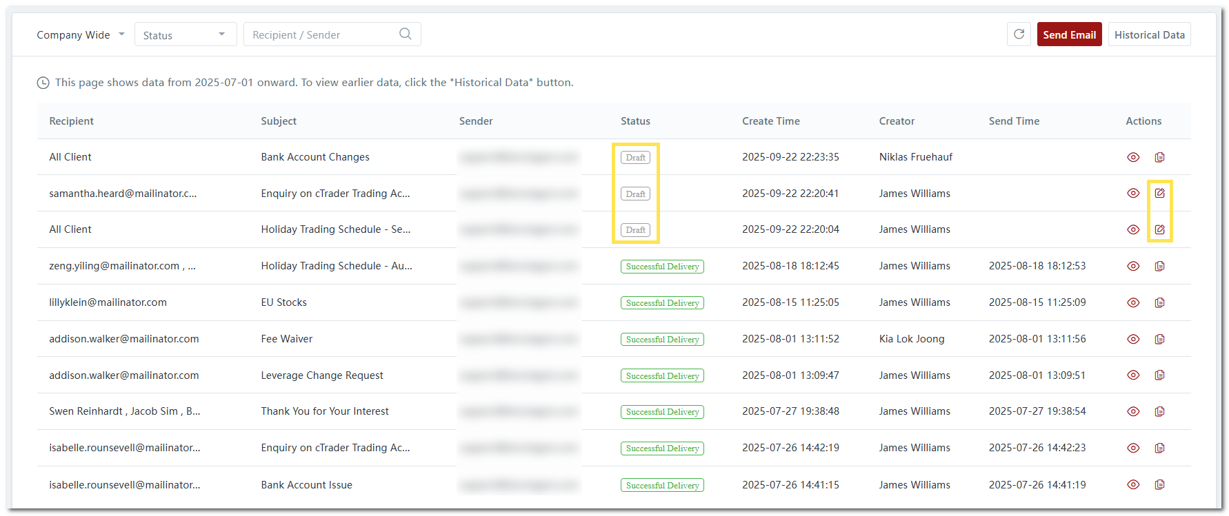Click the refresh icon button

pos(1019,34)
